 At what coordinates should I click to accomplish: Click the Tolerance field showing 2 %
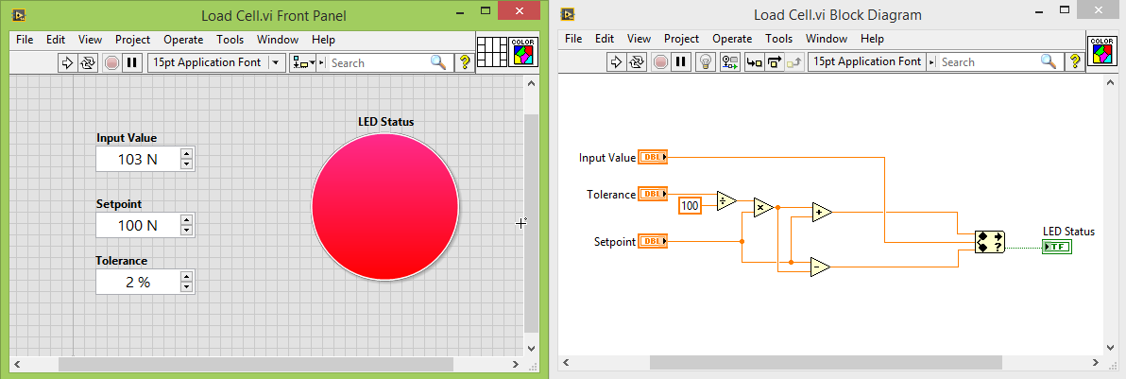[138, 282]
